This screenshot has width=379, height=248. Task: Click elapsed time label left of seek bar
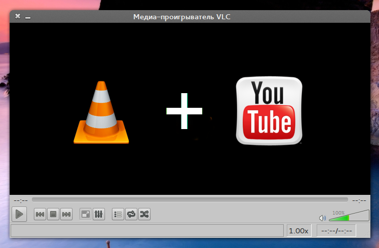21,200
